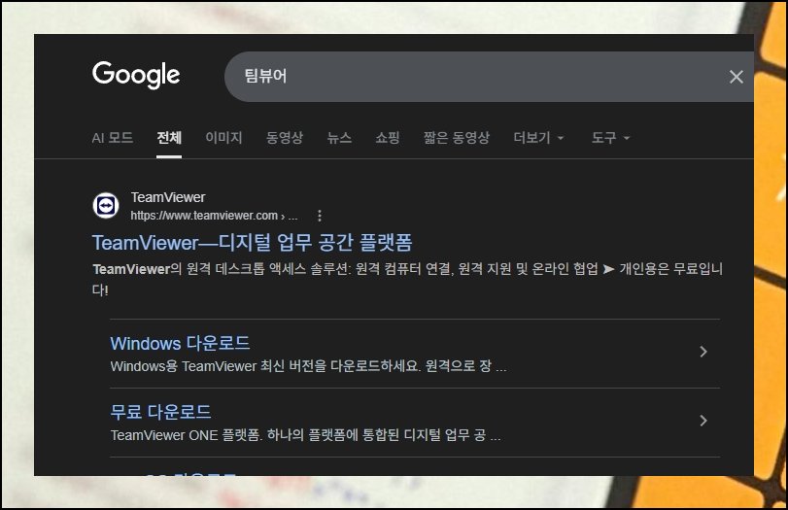Image resolution: width=788 pixels, height=510 pixels.
Task: Expand the 도구 dropdown
Action: (610, 138)
